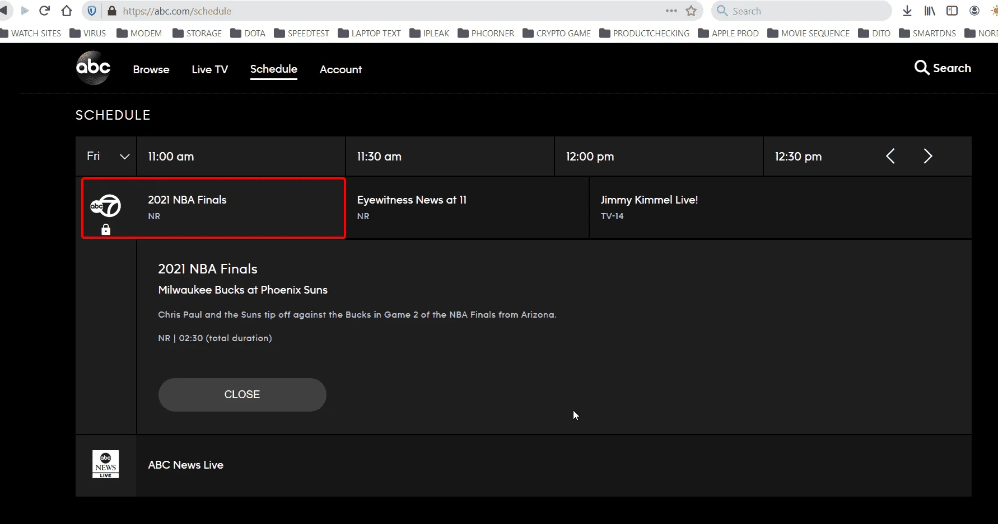998x524 pixels.
Task: Open the DITO bookmark folder
Action: tap(874, 33)
